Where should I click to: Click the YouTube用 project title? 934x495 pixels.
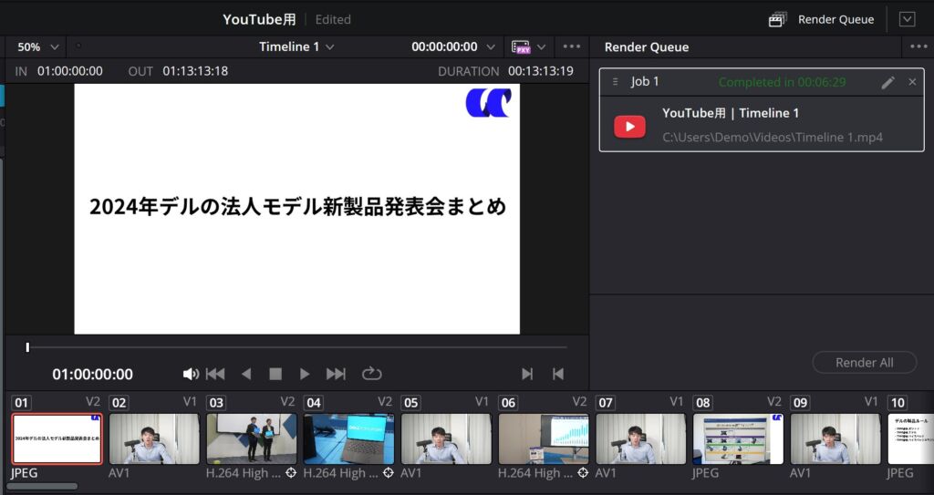(x=259, y=20)
